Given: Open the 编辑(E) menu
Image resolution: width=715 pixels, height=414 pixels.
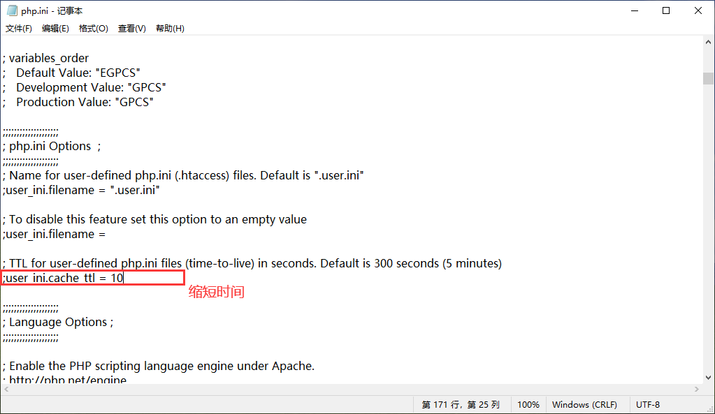Looking at the screenshot, I should coord(55,28).
